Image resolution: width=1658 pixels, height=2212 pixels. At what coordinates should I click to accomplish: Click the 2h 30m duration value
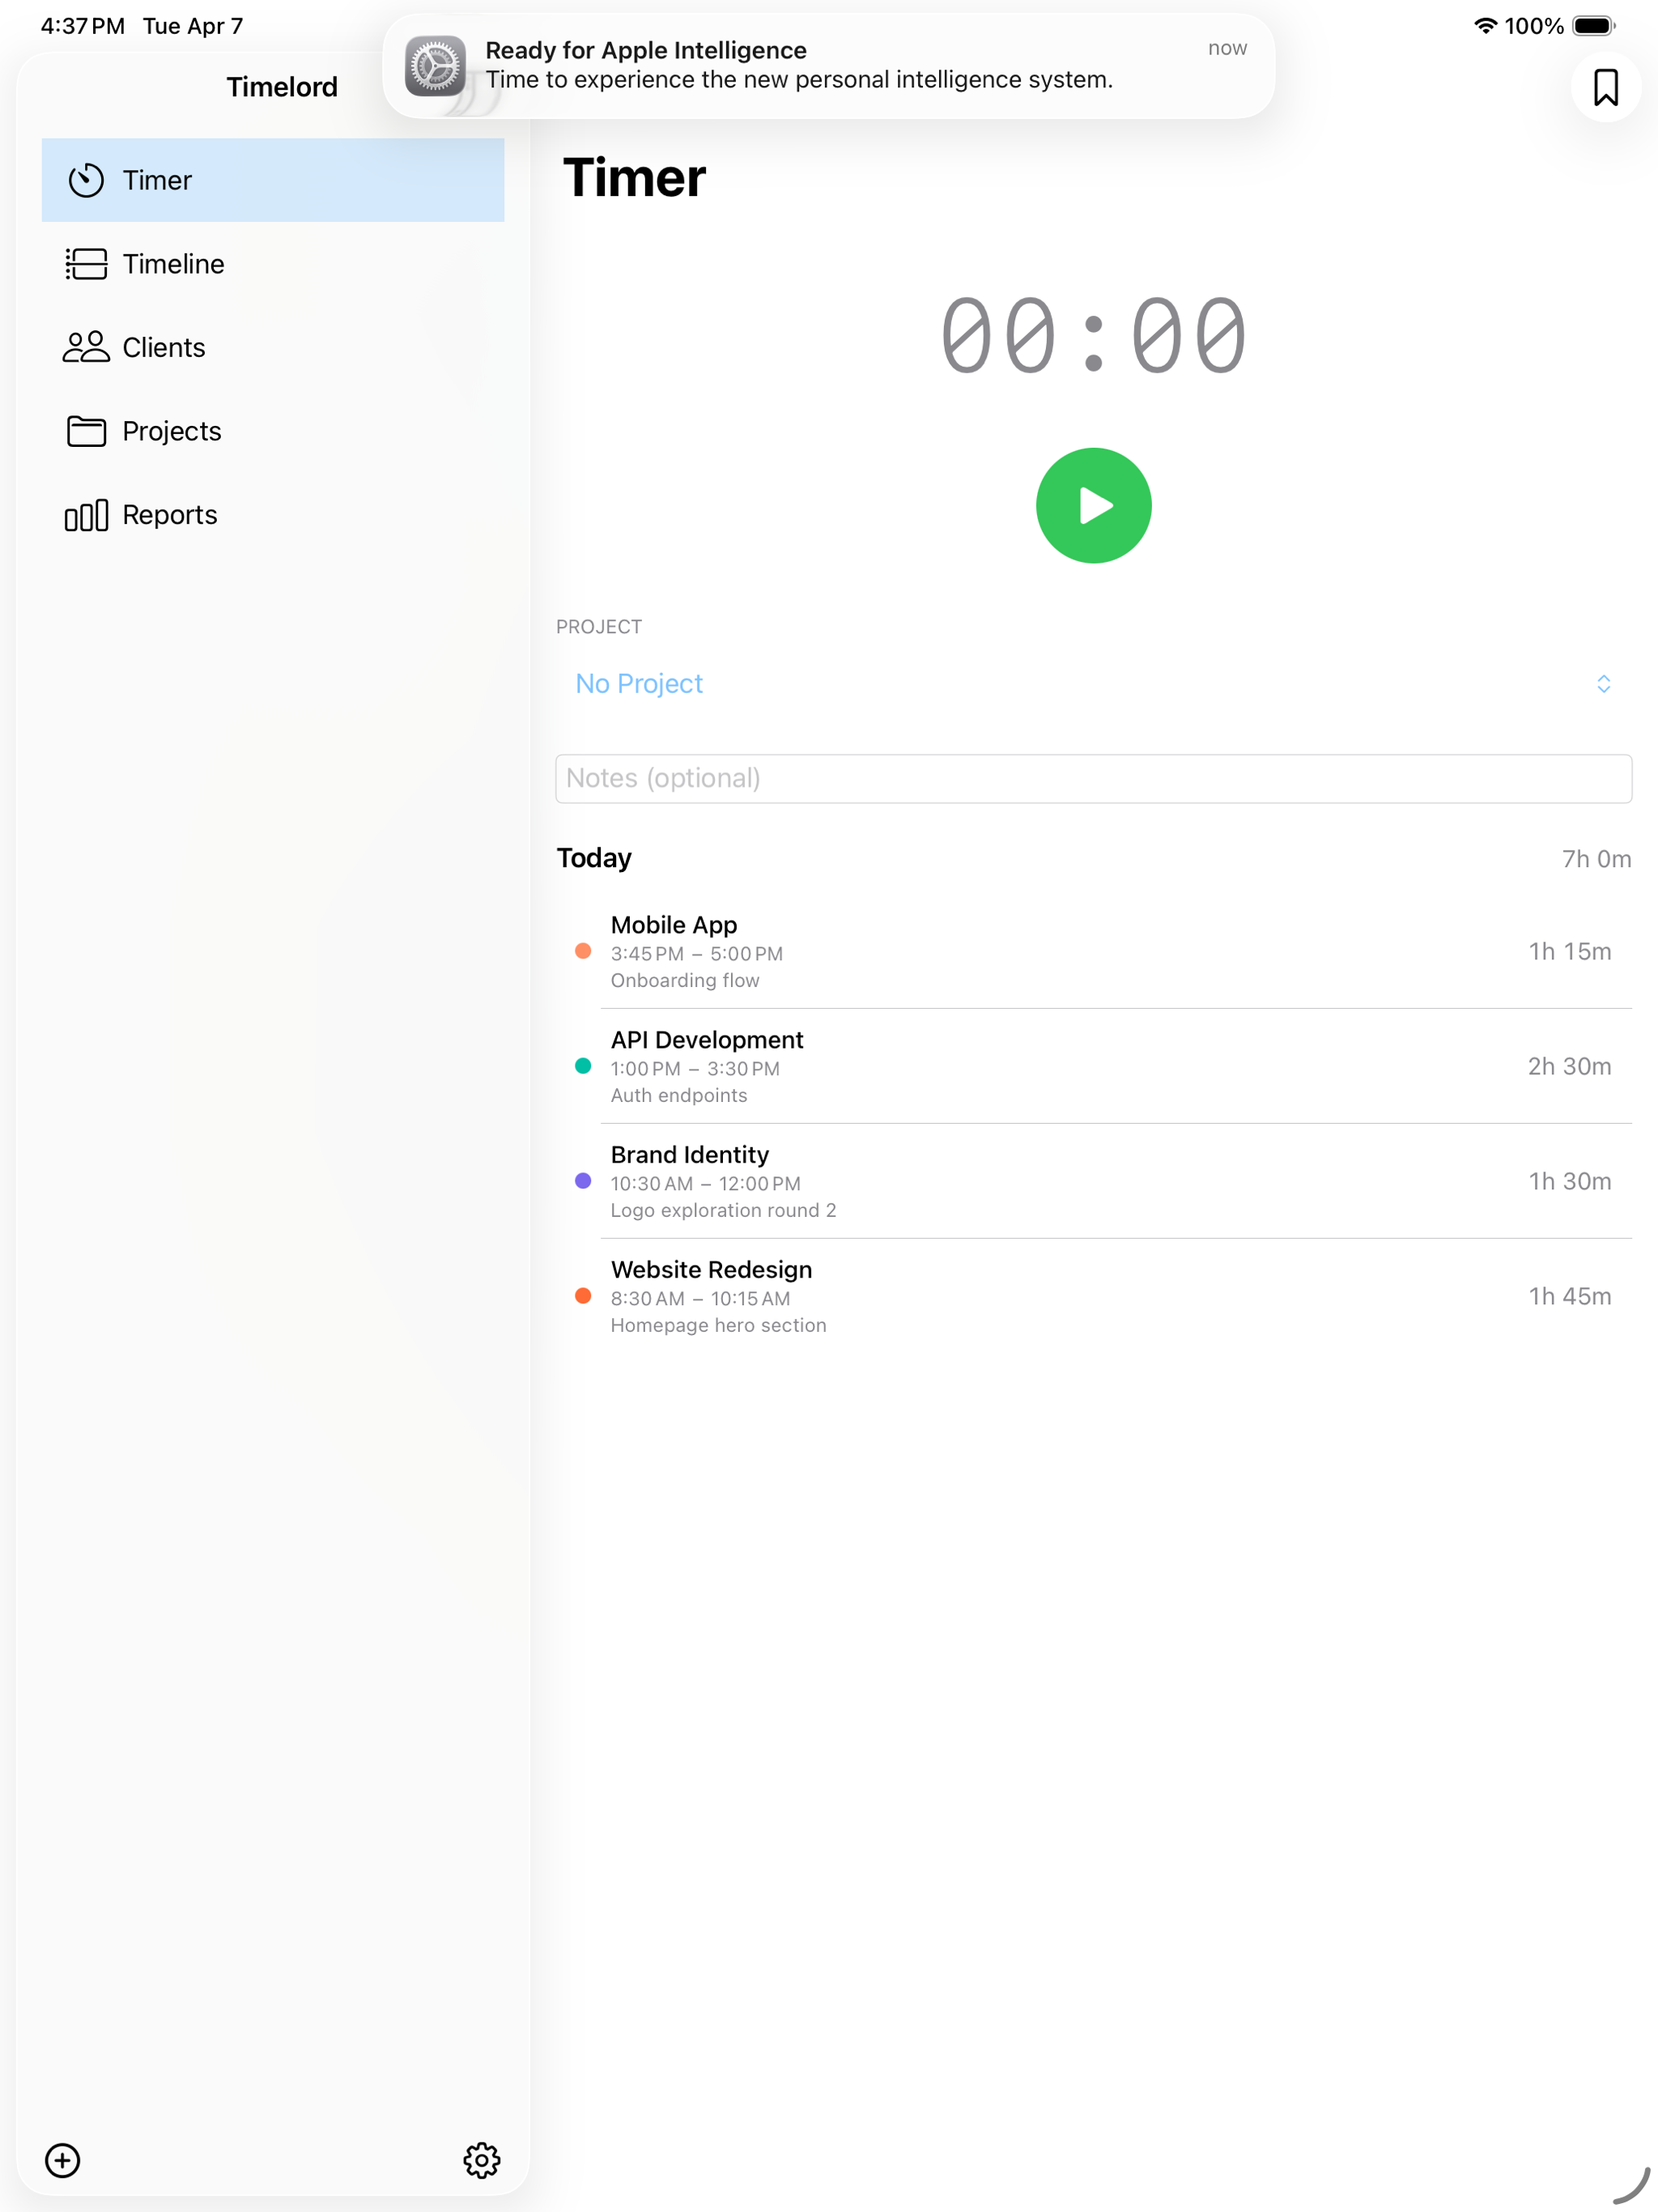[x=1569, y=1066]
